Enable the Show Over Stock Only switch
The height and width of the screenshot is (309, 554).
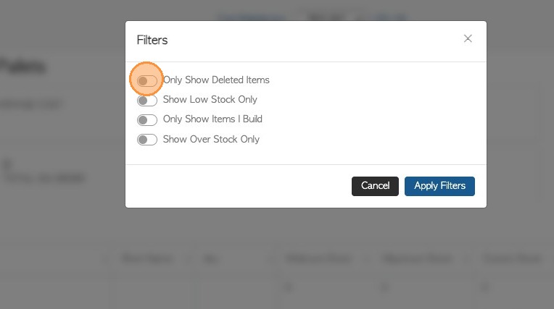(146, 140)
